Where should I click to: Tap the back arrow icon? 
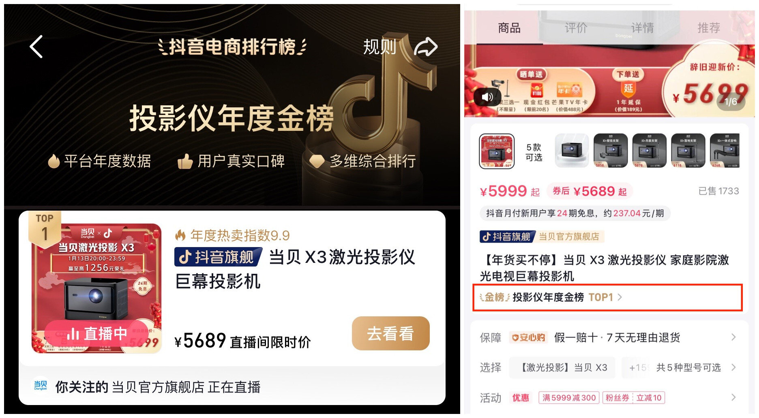point(36,47)
